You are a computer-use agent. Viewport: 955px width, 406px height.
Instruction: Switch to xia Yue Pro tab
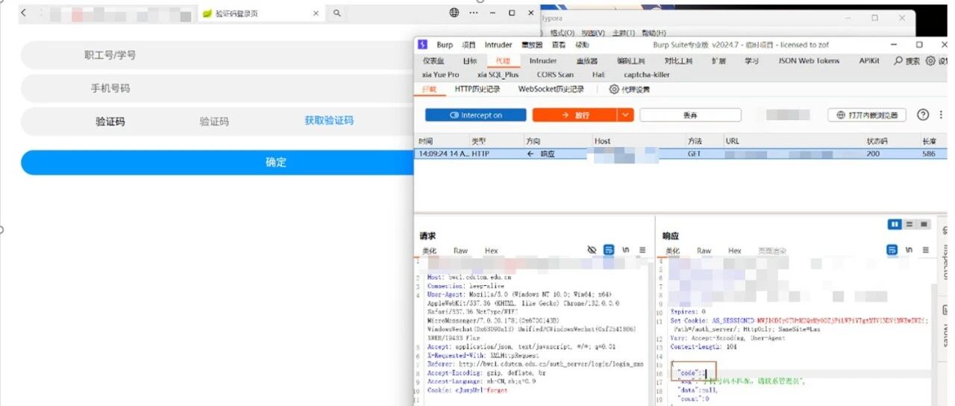coord(440,75)
